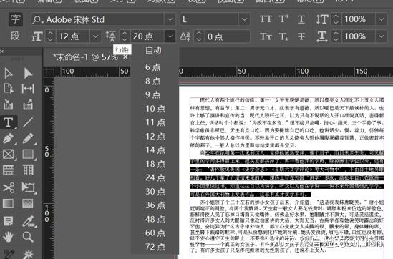Select the Page tool

9,89
